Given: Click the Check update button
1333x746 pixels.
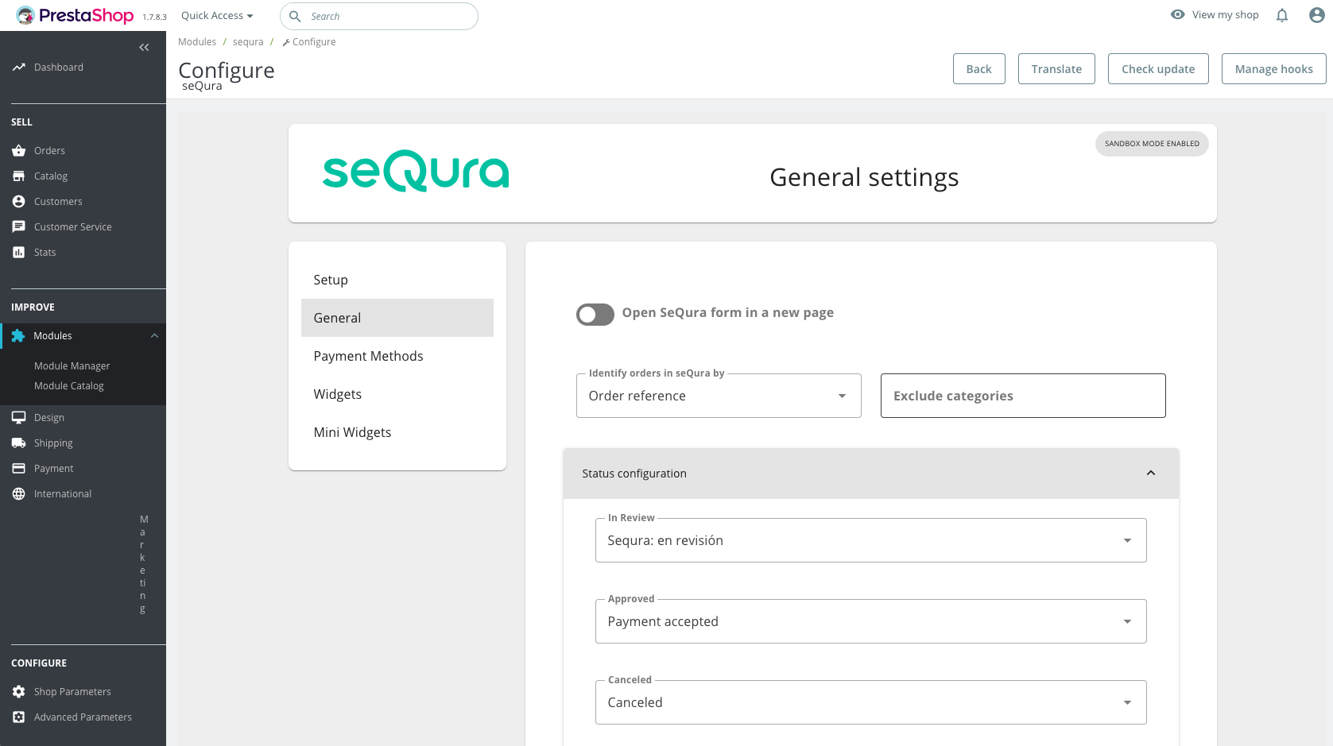Looking at the screenshot, I should tap(1158, 69).
